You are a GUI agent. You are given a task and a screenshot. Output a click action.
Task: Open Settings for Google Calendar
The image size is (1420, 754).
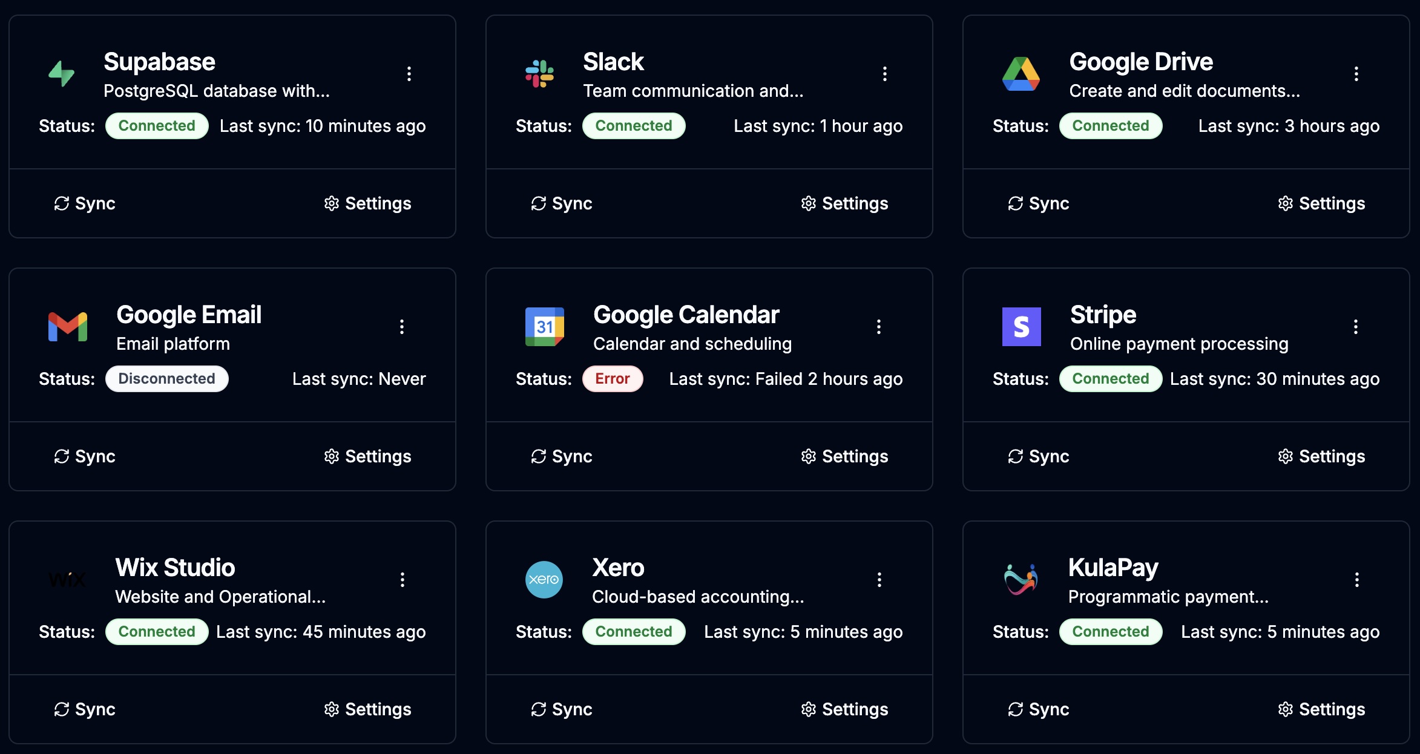[844, 456]
